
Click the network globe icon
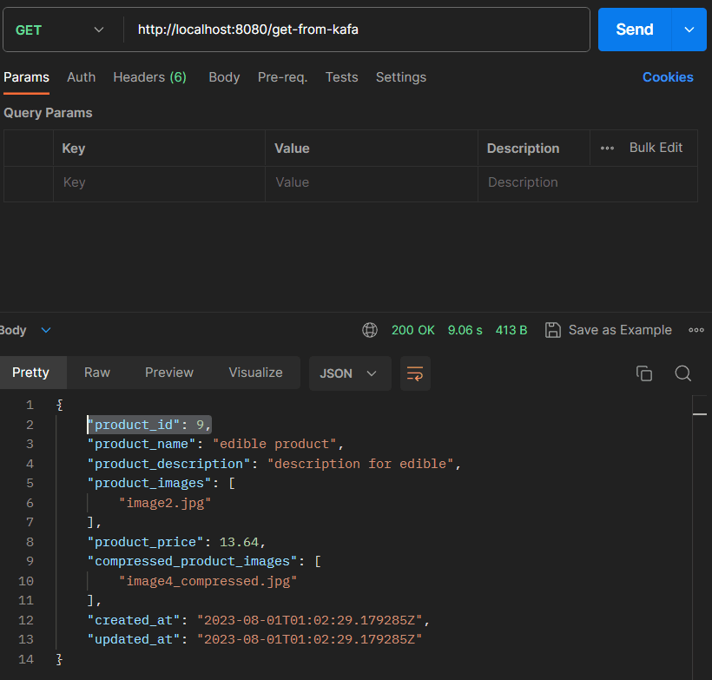coord(370,330)
